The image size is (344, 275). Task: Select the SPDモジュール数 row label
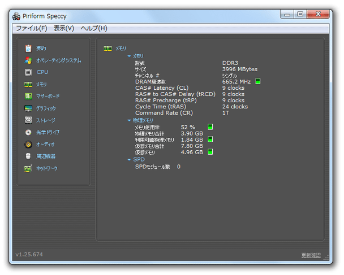152,167
